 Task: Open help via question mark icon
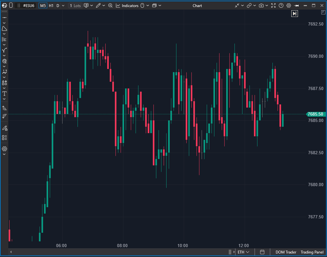coord(281,6)
